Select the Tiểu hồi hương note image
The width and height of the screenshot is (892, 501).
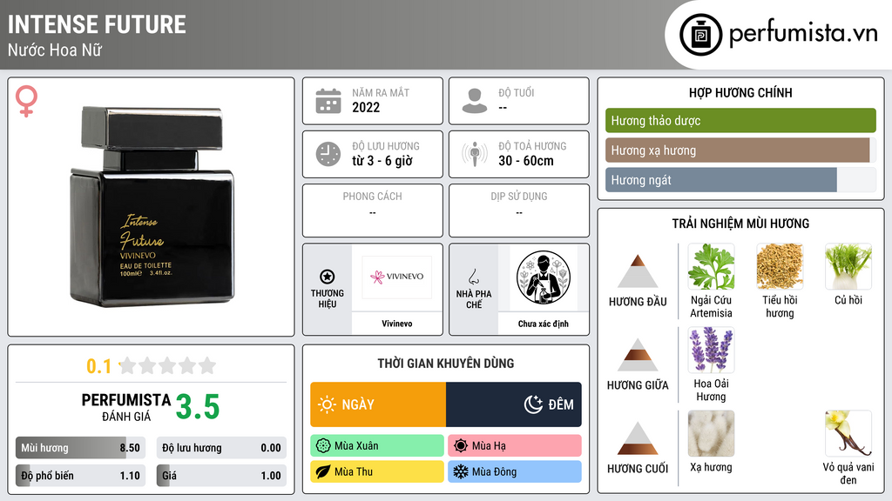[x=780, y=266]
